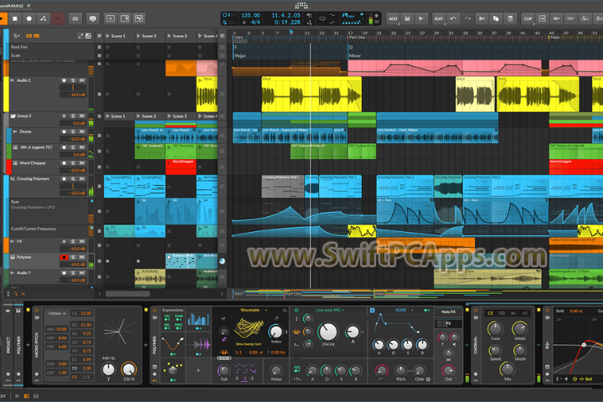Image resolution: width=603 pixels, height=402 pixels.
Task: Select CE mode on the Chorus+ device
Action: (x=490, y=313)
